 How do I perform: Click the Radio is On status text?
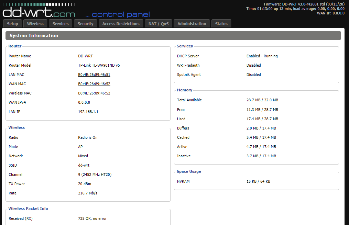[88, 137]
